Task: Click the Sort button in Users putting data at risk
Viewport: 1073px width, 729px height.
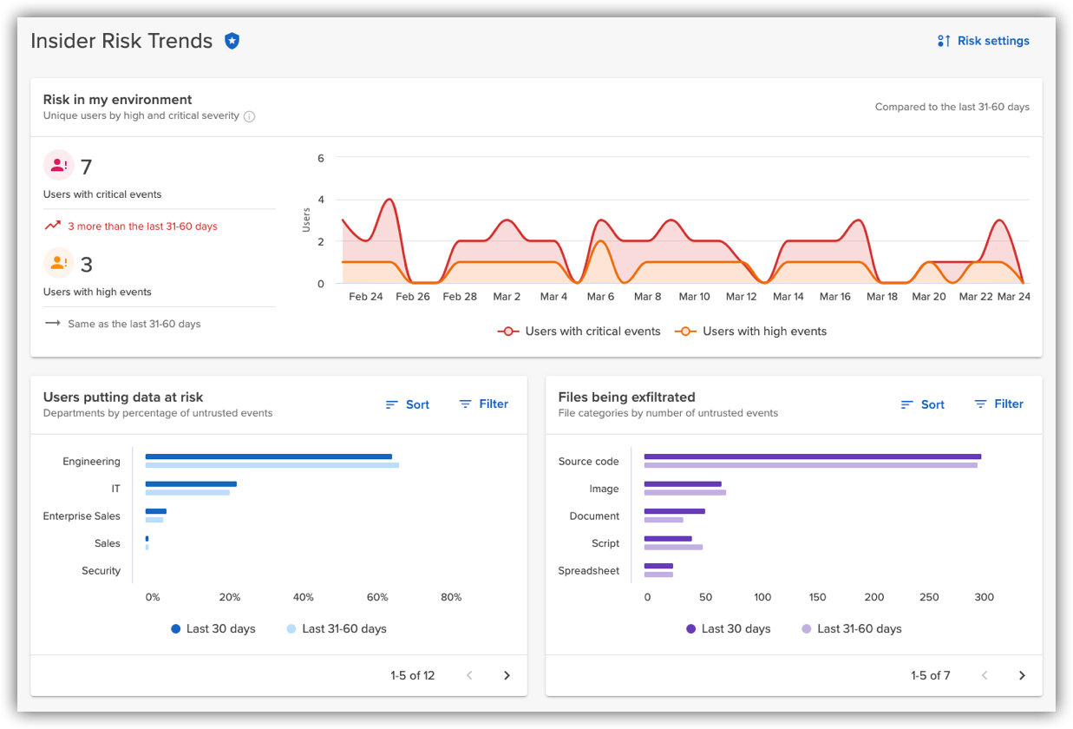Action: click(x=407, y=404)
